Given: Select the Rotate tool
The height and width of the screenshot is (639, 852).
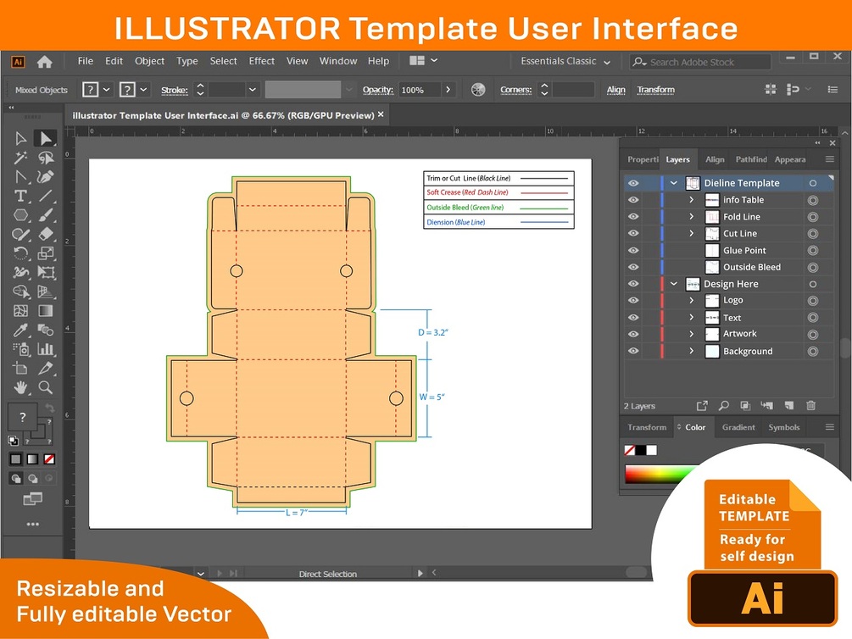Looking at the screenshot, I should [x=20, y=253].
